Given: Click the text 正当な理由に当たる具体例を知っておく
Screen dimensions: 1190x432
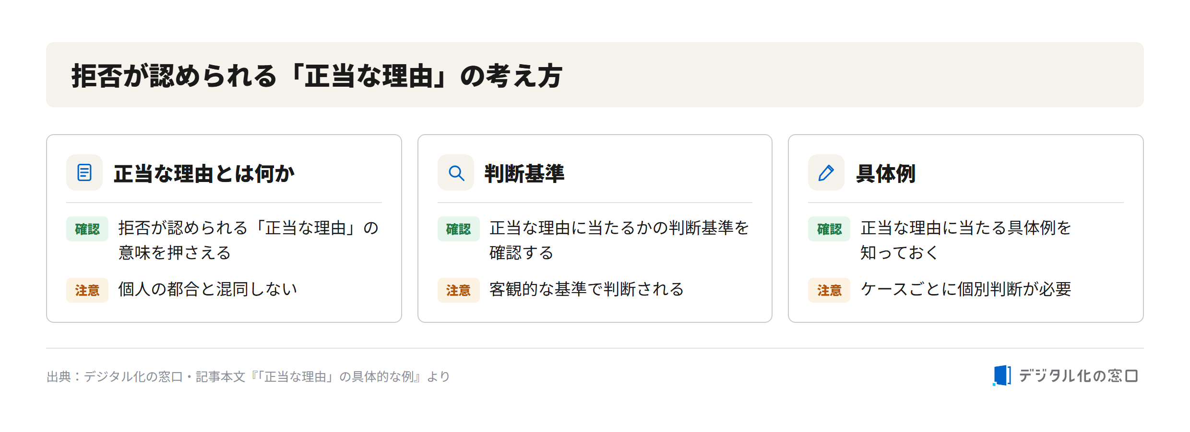Looking at the screenshot, I should tap(966, 240).
